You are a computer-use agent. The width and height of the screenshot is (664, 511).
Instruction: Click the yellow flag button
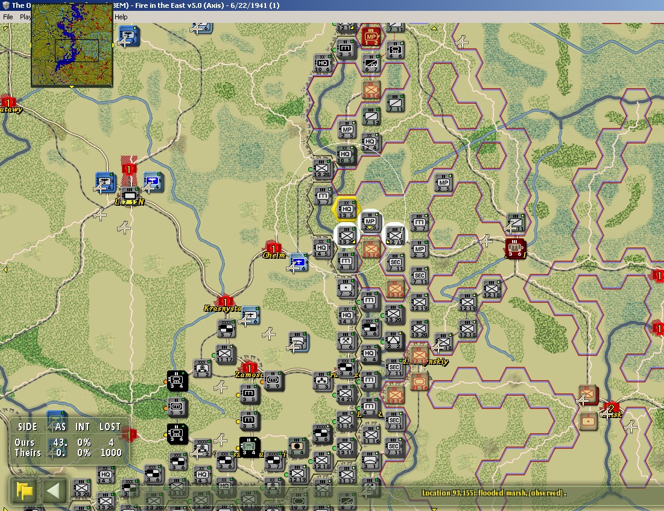point(25,490)
